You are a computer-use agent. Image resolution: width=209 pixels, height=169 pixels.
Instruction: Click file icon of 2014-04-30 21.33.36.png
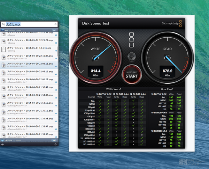tap(3, 135)
